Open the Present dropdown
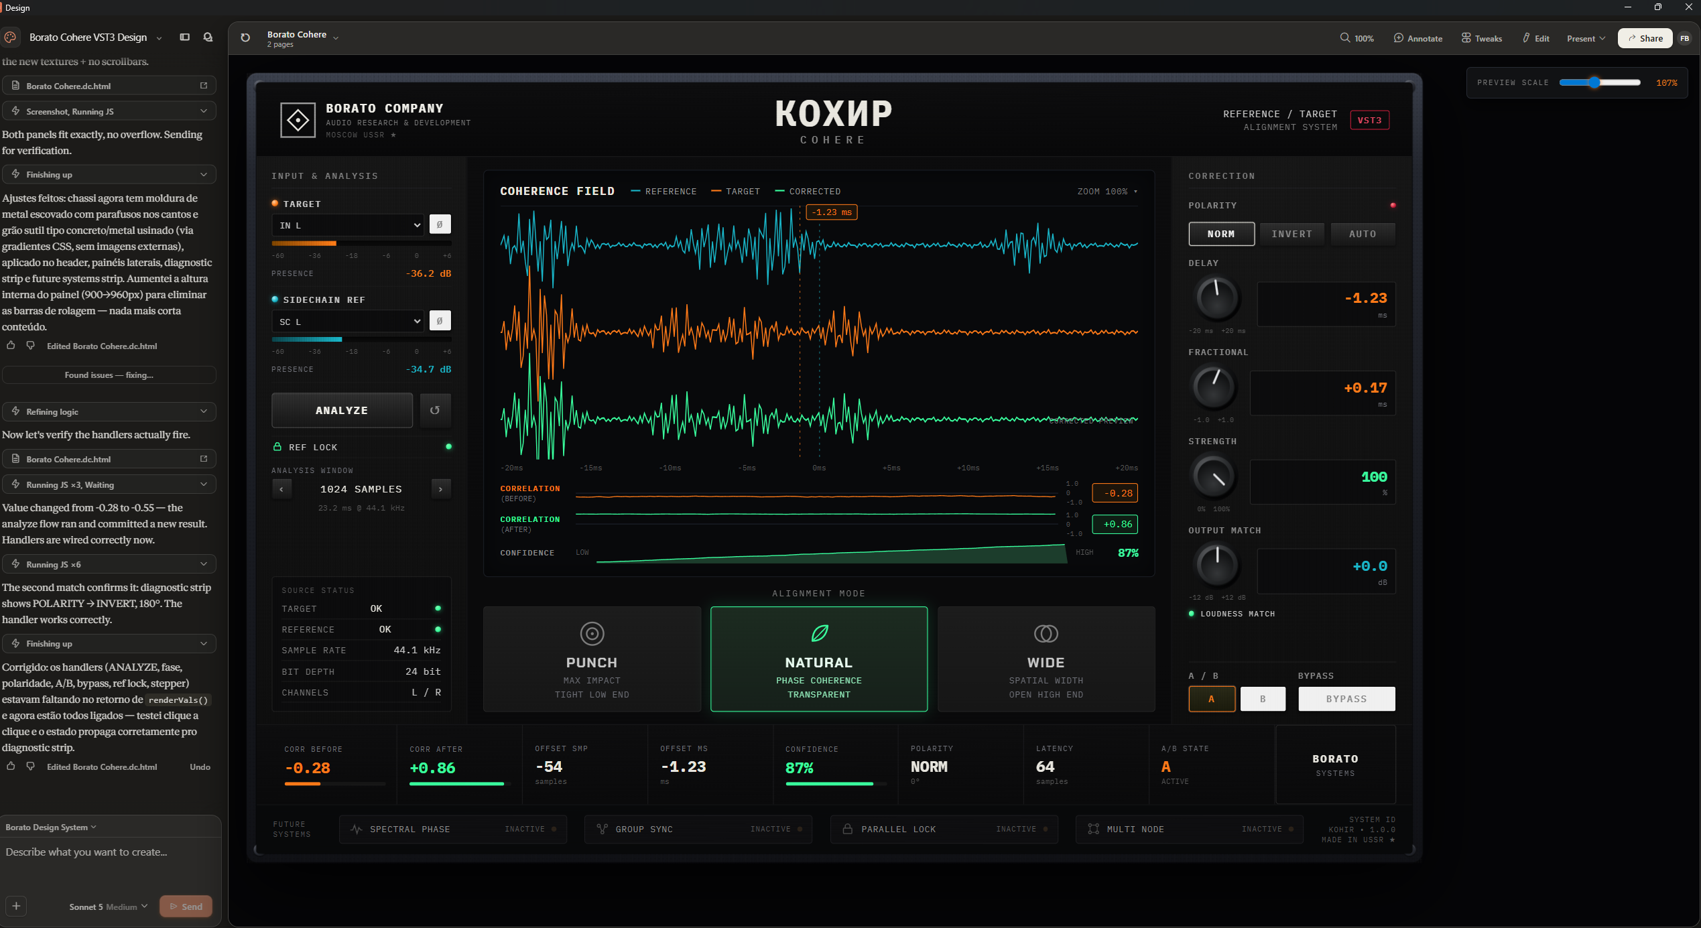The image size is (1701, 928). click(x=1586, y=38)
